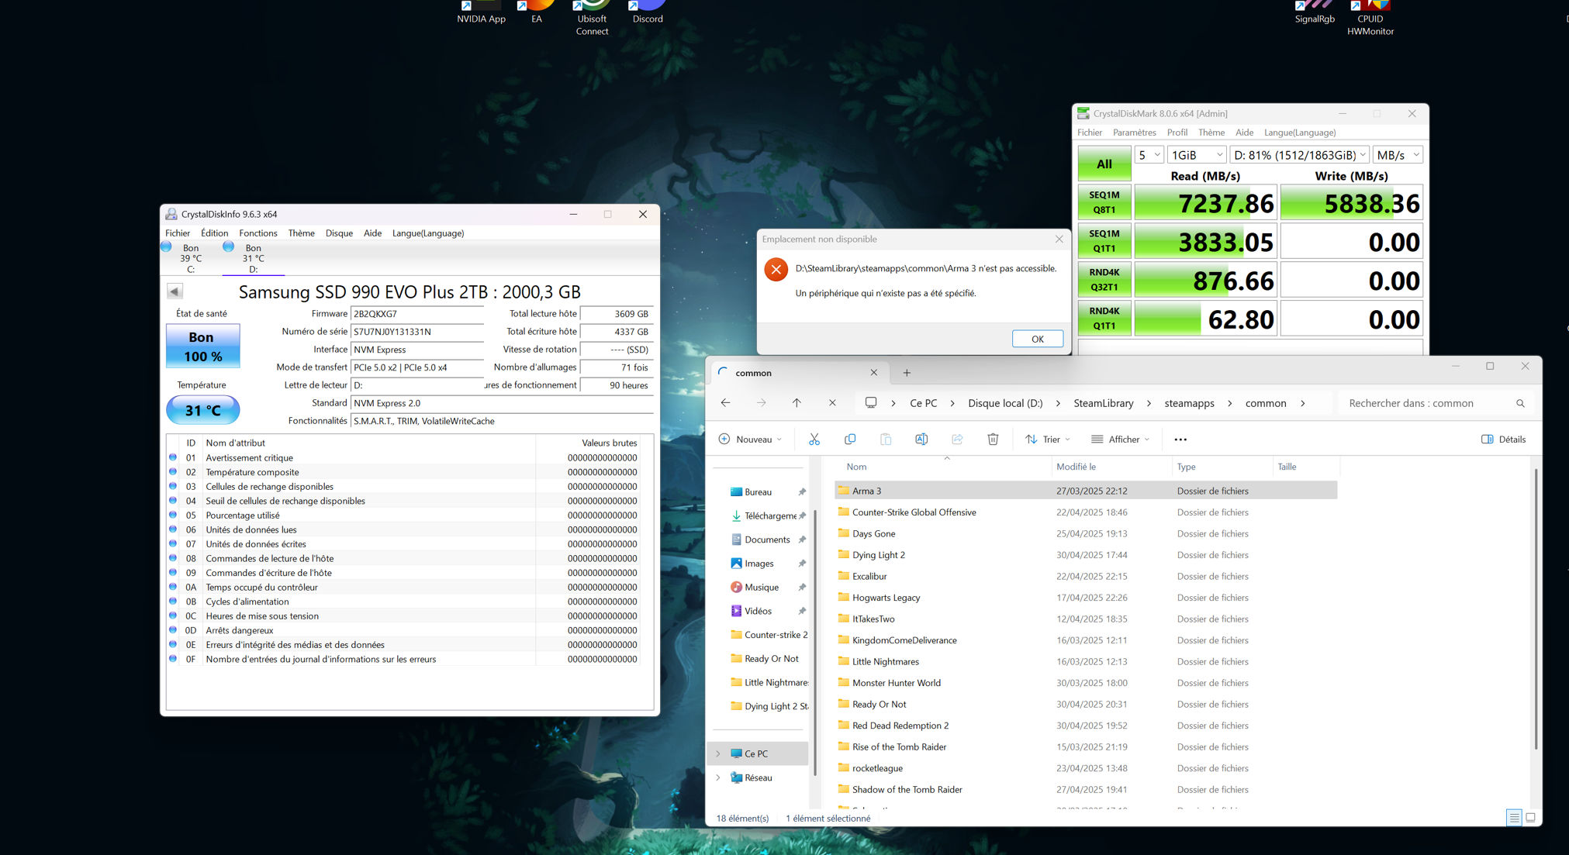This screenshot has width=1569, height=855.
Task: Go back with Explorer's left arrow
Action: [x=725, y=403]
